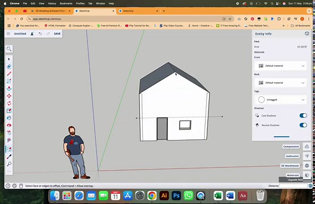Screen dimensions: 315x204
Task: Choose the Zoom Extents tool
Action: tap(9, 140)
